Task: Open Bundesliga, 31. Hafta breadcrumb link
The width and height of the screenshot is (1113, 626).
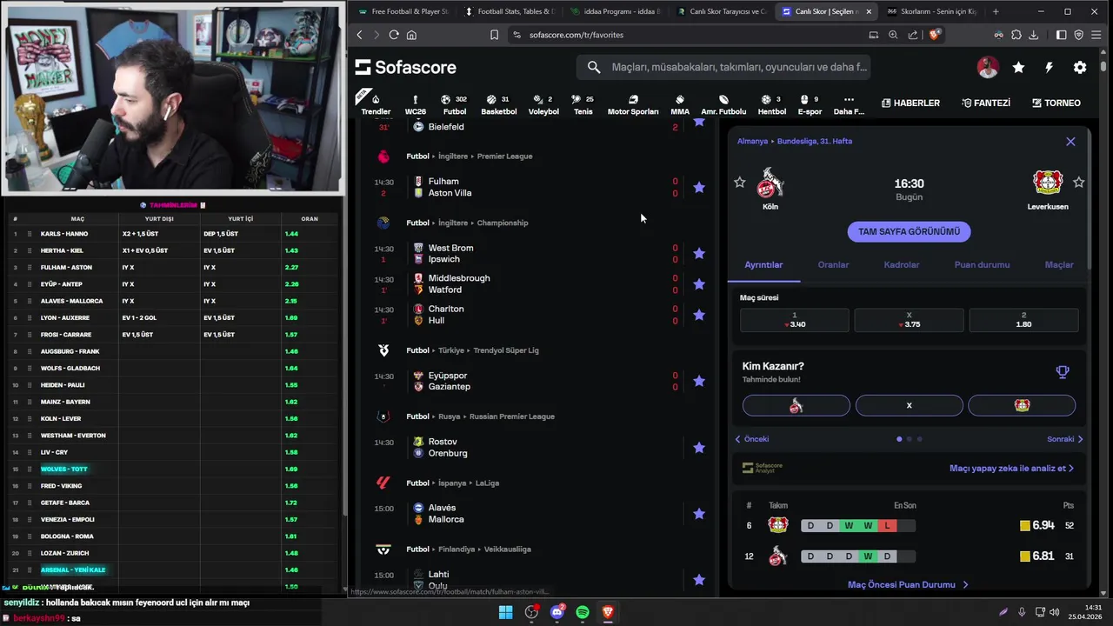Action: click(815, 141)
